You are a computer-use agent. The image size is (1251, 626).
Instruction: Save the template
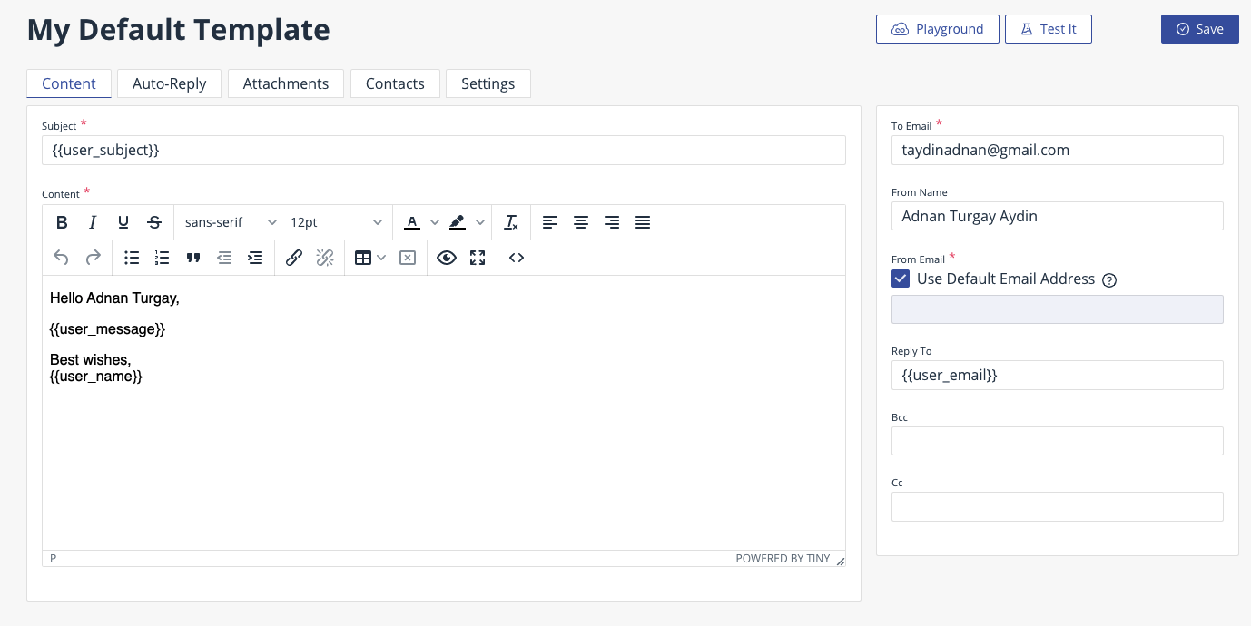(1199, 29)
